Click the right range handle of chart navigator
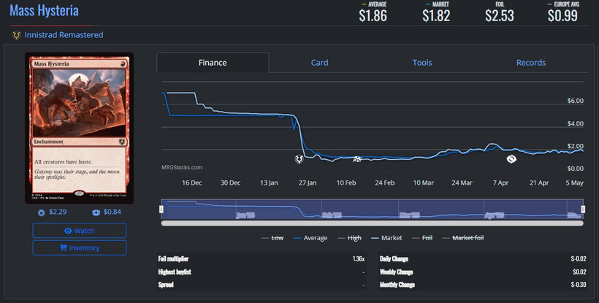Screen dimensions: 599x303 coord(583,209)
